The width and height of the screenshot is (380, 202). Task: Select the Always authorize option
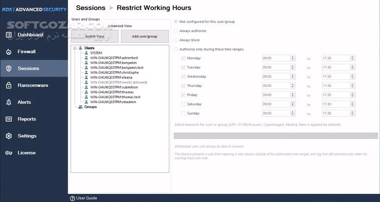pyautogui.click(x=176, y=31)
